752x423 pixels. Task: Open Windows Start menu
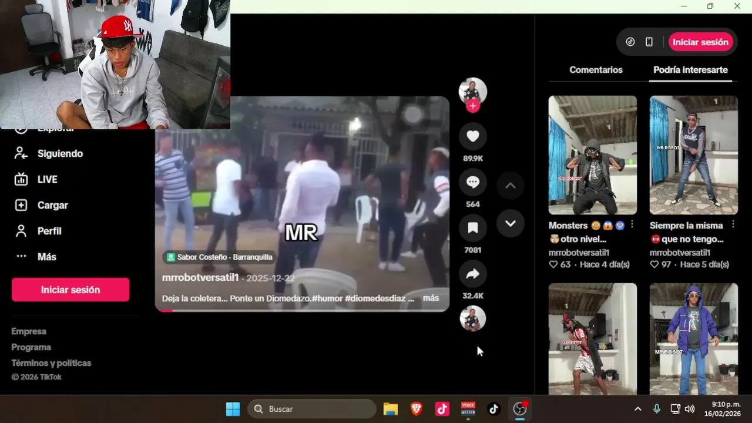click(233, 409)
